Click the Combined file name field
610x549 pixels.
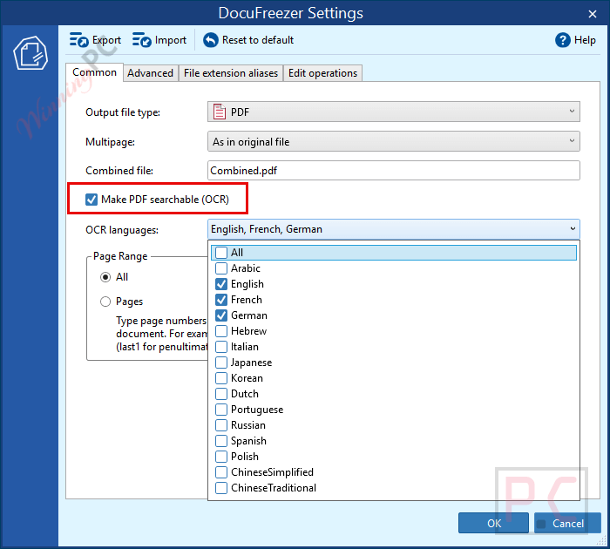394,171
